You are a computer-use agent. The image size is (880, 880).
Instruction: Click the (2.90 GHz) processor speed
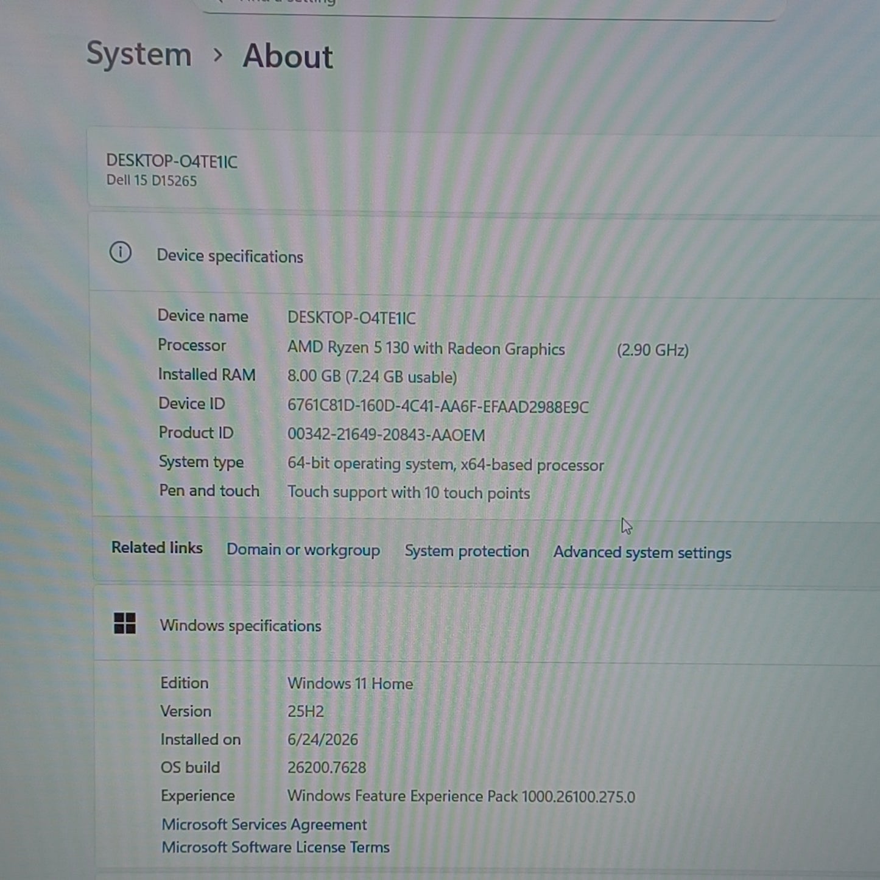652,350
